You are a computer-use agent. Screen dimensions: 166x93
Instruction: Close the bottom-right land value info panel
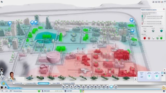164,70
